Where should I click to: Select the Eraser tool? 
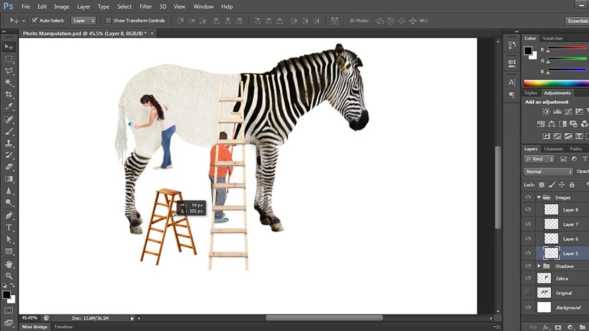[x=9, y=167]
